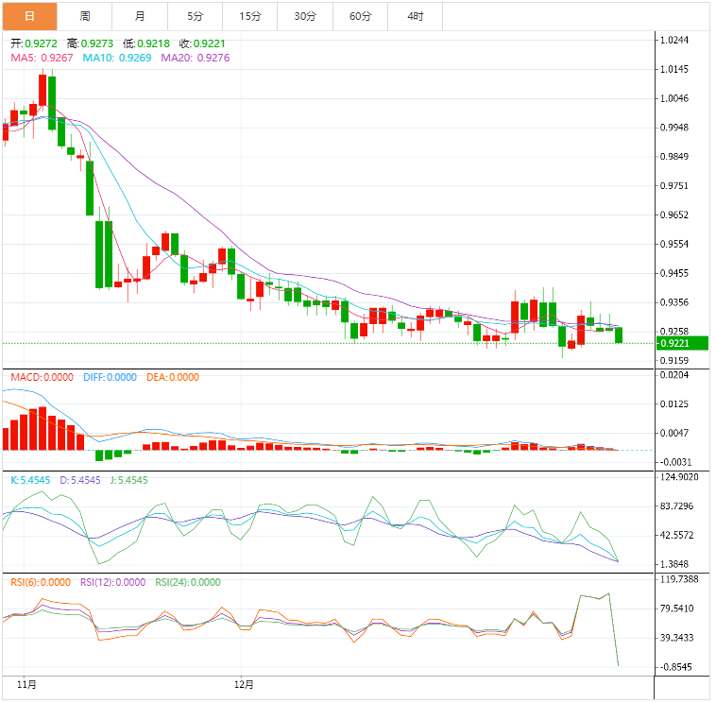Click the 11月 date axis label
Image resolution: width=716 pixels, height=703 pixels.
[26, 686]
